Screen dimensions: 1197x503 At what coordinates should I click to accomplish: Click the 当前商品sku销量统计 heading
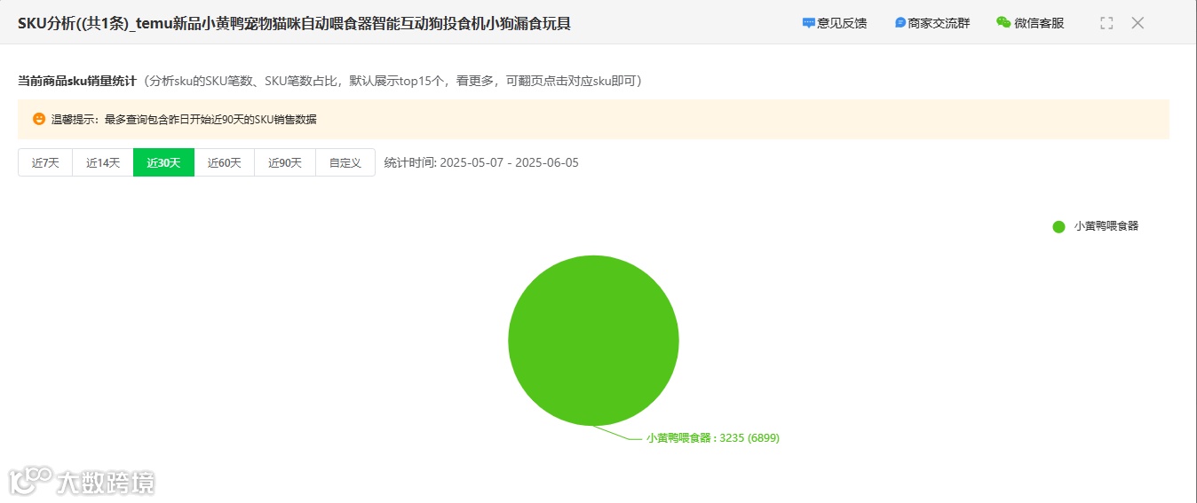pyautogui.click(x=77, y=81)
